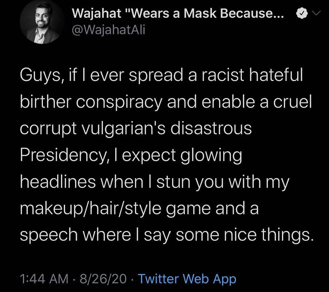Select the 8/26/20 date text
329x292 pixels.
pos(103,279)
